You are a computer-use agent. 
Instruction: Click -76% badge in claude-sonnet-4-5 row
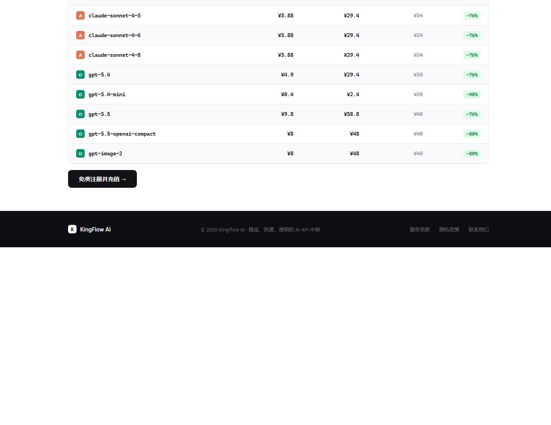pyautogui.click(x=472, y=15)
